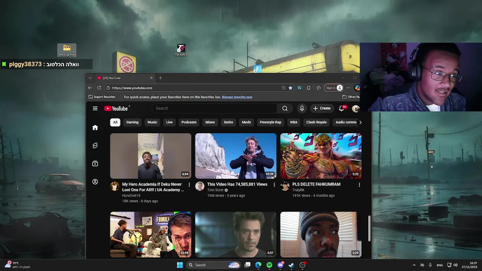Open the TrulyRK channel link
The width and height of the screenshot is (482, 271).
pyautogui.click(x=298, y=190)
